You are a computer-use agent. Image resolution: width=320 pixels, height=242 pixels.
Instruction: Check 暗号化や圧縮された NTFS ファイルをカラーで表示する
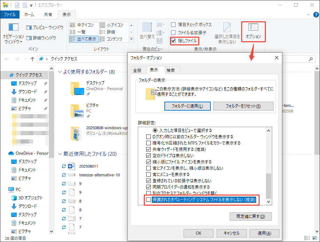[149, 143]
